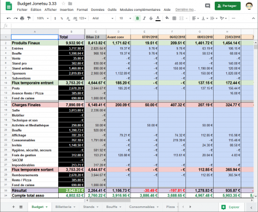The width and height of the screenshot is (258, 212).
Task: Open the Format menu
Action: click(82, 10)
